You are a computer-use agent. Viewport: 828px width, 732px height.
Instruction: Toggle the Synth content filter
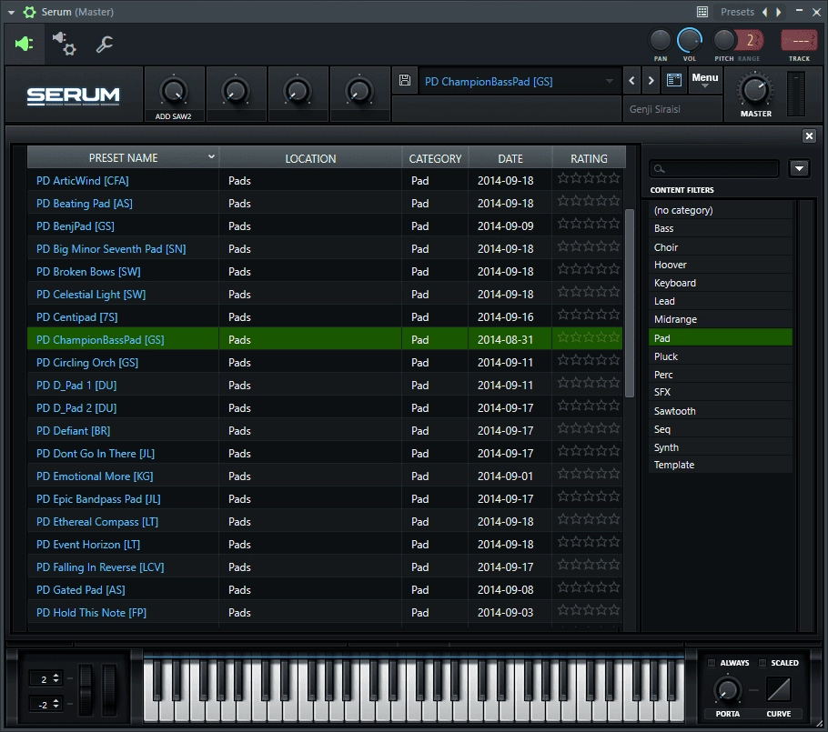coord(721,447)
